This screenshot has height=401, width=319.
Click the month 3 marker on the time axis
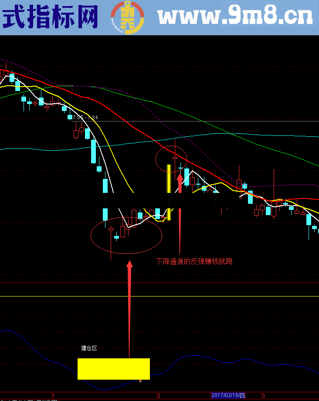pos(264,395)
